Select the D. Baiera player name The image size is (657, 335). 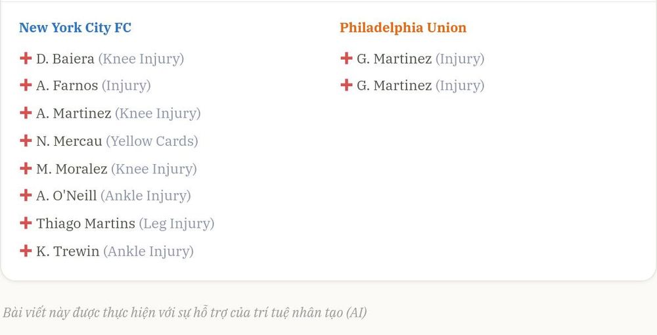point(65,58)
